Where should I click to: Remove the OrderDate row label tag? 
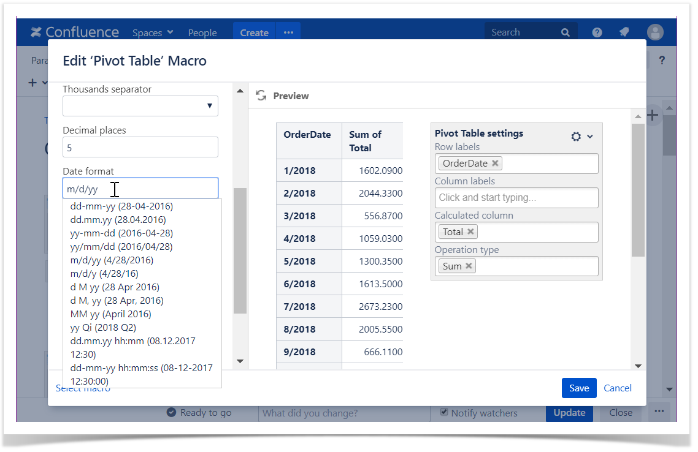click(495, 164)
